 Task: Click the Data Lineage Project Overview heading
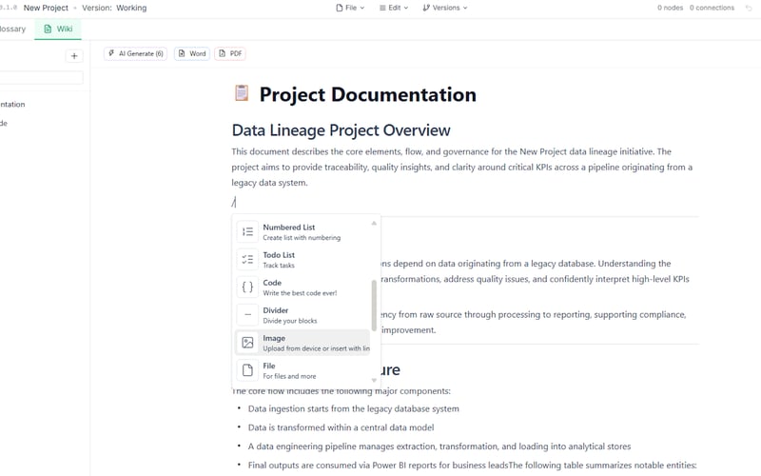(x=341, y=130)
